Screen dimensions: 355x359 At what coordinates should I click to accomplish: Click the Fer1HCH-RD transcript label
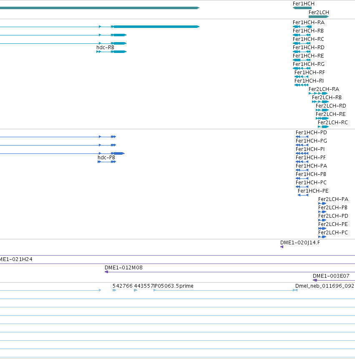(x=309, y=48)
